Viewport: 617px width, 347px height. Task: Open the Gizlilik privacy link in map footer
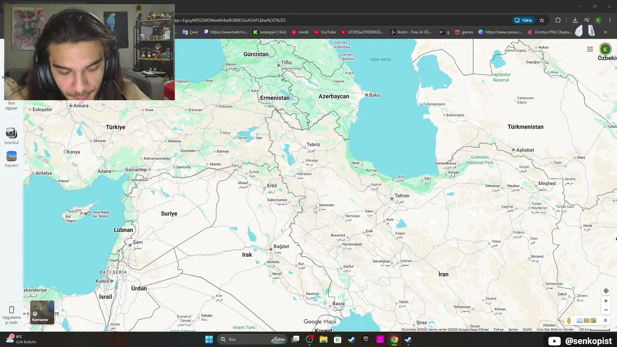tap(527, 330)
